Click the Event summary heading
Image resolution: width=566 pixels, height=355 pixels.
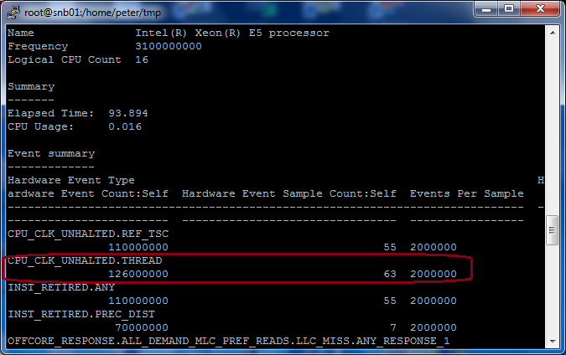tap(51, 154)
